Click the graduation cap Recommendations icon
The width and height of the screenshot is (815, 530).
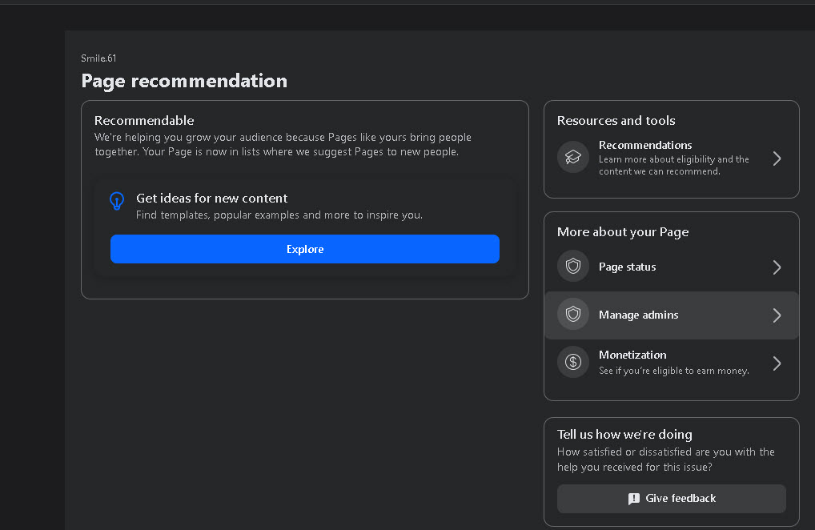[572, 157]
